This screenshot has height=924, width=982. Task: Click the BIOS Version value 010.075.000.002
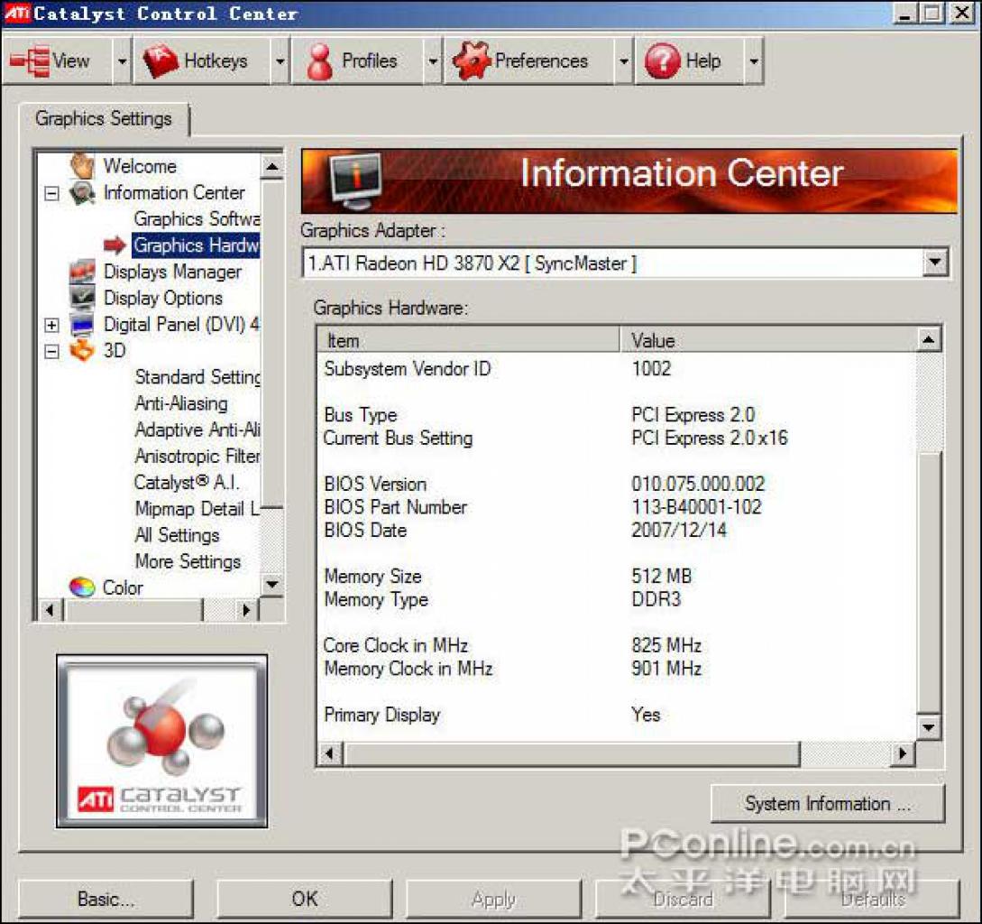(x=698, y=484)
